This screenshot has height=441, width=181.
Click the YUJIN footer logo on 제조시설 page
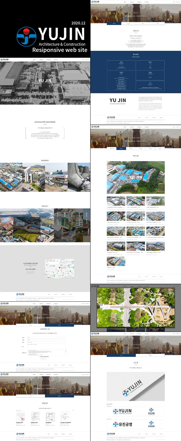[111, 276]
